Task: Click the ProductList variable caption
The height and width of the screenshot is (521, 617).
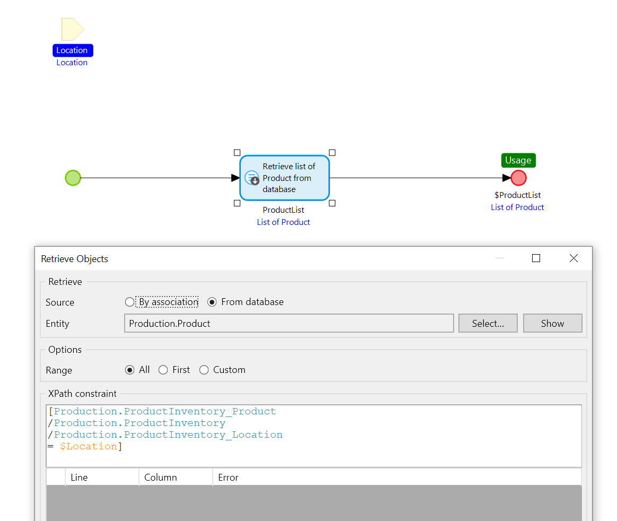Action: tap(283, 210)
